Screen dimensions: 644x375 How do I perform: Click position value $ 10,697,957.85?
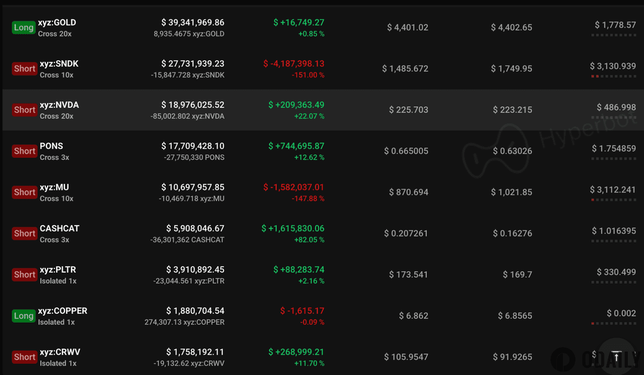(x=193, y=187)
